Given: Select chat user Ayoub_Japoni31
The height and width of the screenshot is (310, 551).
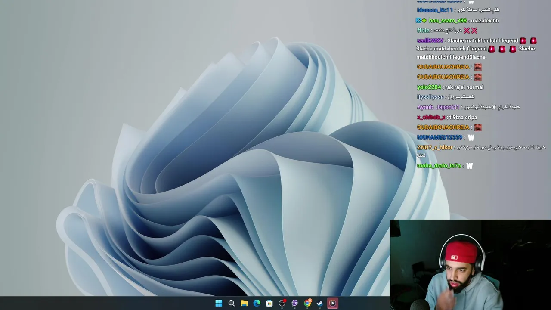Looking at the screenshot, I should pos(438,107).
